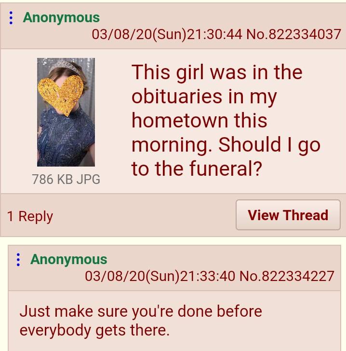The width and height of the screenshot is (346, 351).
Task: Click the Anonymous name on the first post
Action: tap(61, 18)
